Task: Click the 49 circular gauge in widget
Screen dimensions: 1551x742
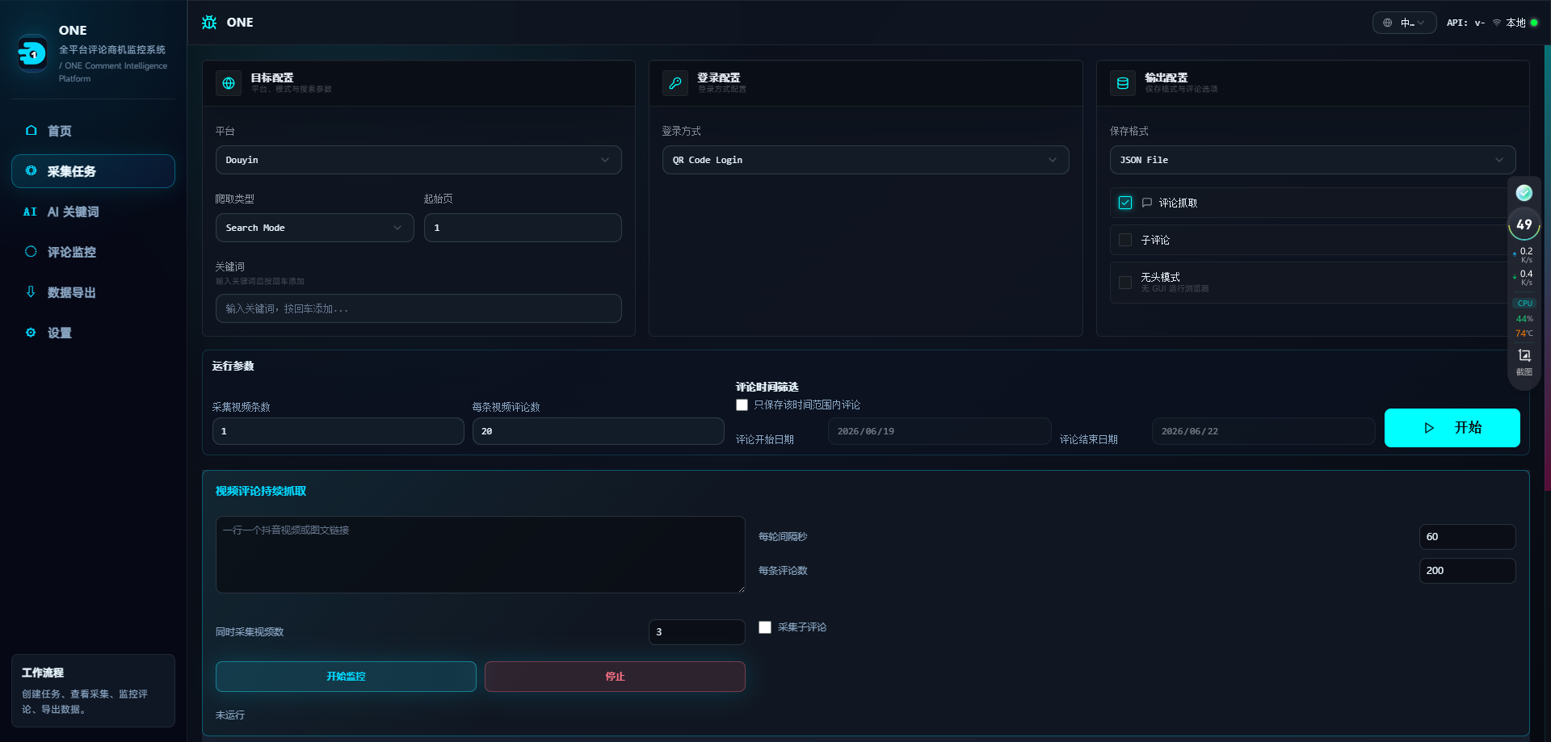Action: point(1524,224)
